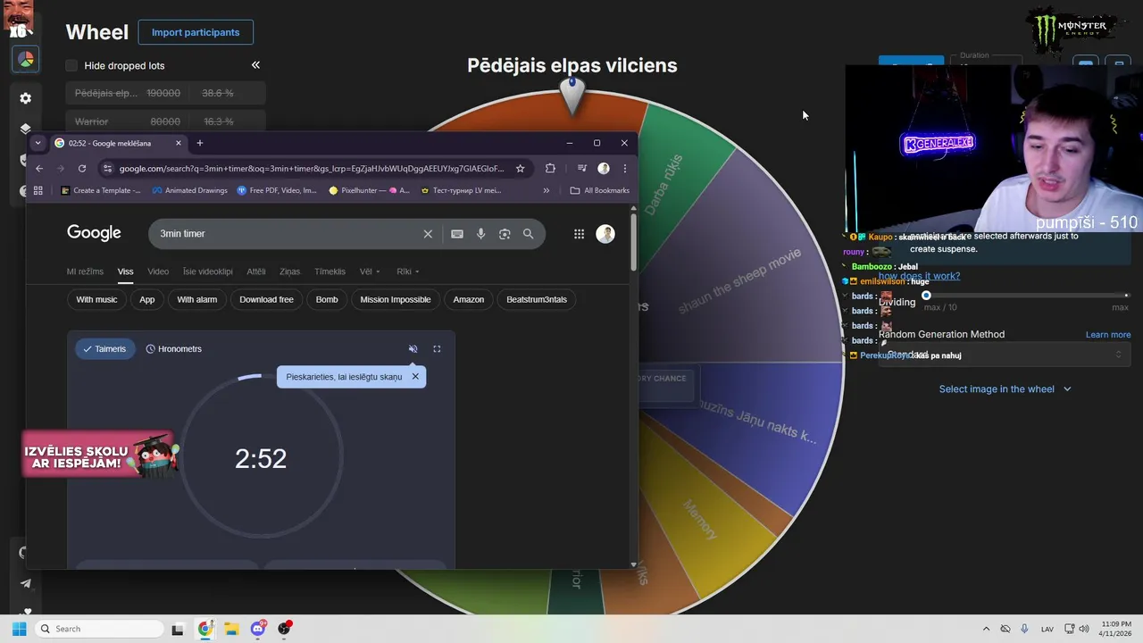Apply Mission Impossible filter chip
This screenshot has width=1143, height=643.
(x=396, y=300)
